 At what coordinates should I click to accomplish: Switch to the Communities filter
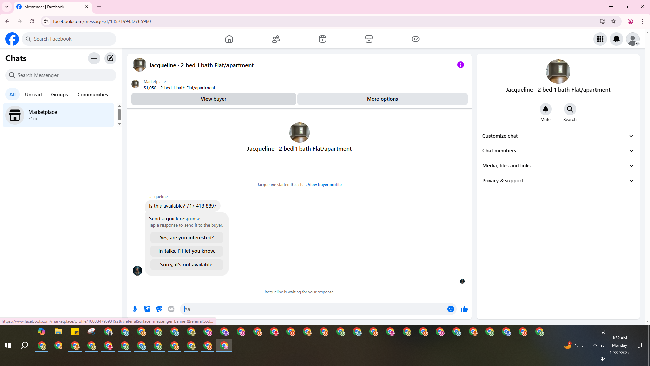[93, 95]
